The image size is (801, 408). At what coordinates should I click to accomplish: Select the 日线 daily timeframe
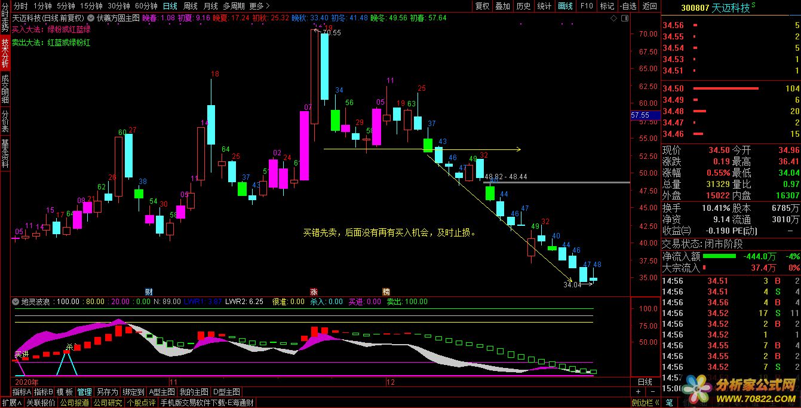(170, 6)
